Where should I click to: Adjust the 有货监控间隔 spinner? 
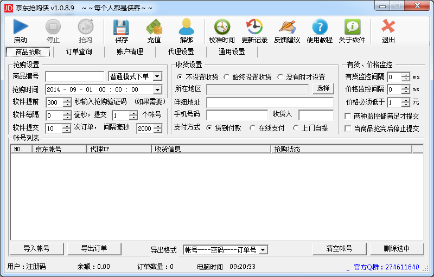coord(405,77)
